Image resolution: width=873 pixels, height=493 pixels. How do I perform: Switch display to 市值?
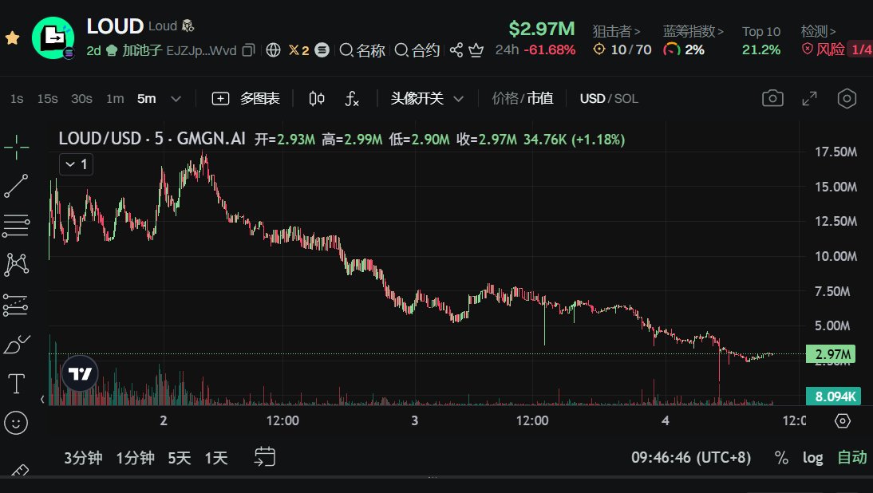point(540,98)
